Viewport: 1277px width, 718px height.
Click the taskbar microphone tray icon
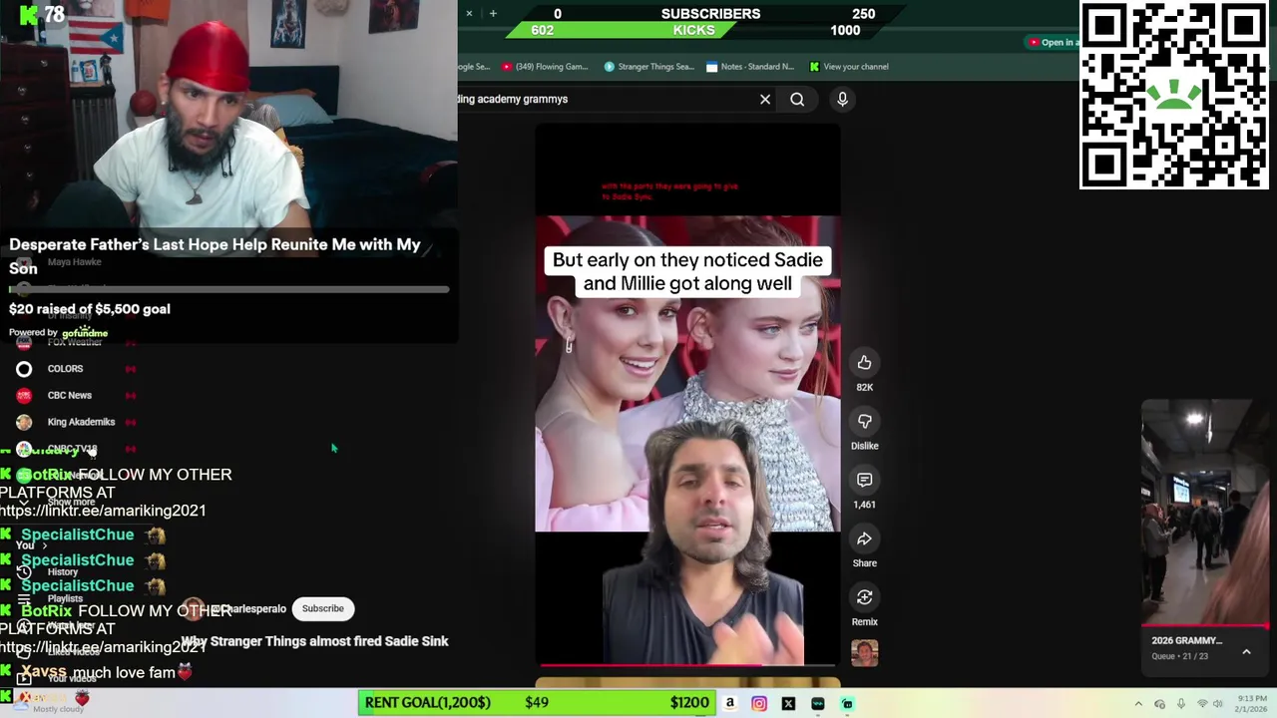tap(1181, 704)
